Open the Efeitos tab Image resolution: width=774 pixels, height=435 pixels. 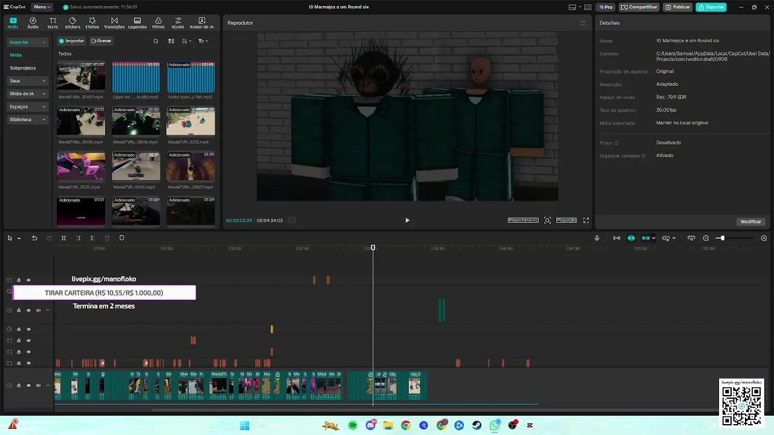point(93,23)
